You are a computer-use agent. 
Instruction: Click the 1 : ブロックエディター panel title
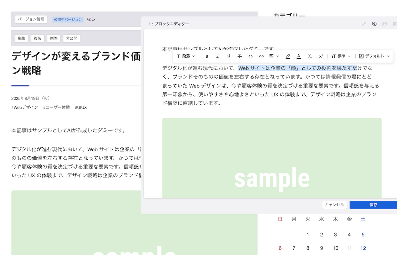click(169, 24)
